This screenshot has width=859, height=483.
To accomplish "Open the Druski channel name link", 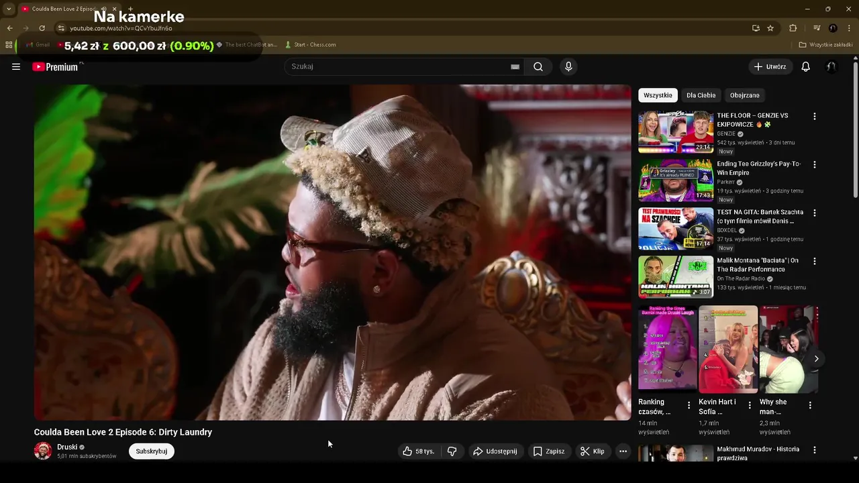I will [67, 447].
